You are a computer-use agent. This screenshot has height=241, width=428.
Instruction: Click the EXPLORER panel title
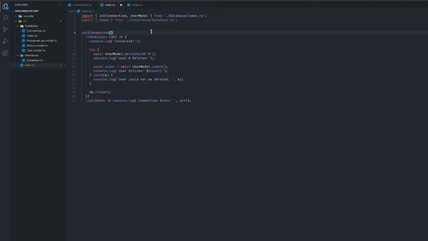click(21, 5)
